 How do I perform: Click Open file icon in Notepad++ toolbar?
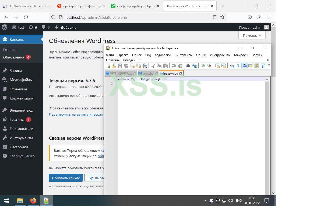coord(114,66)
